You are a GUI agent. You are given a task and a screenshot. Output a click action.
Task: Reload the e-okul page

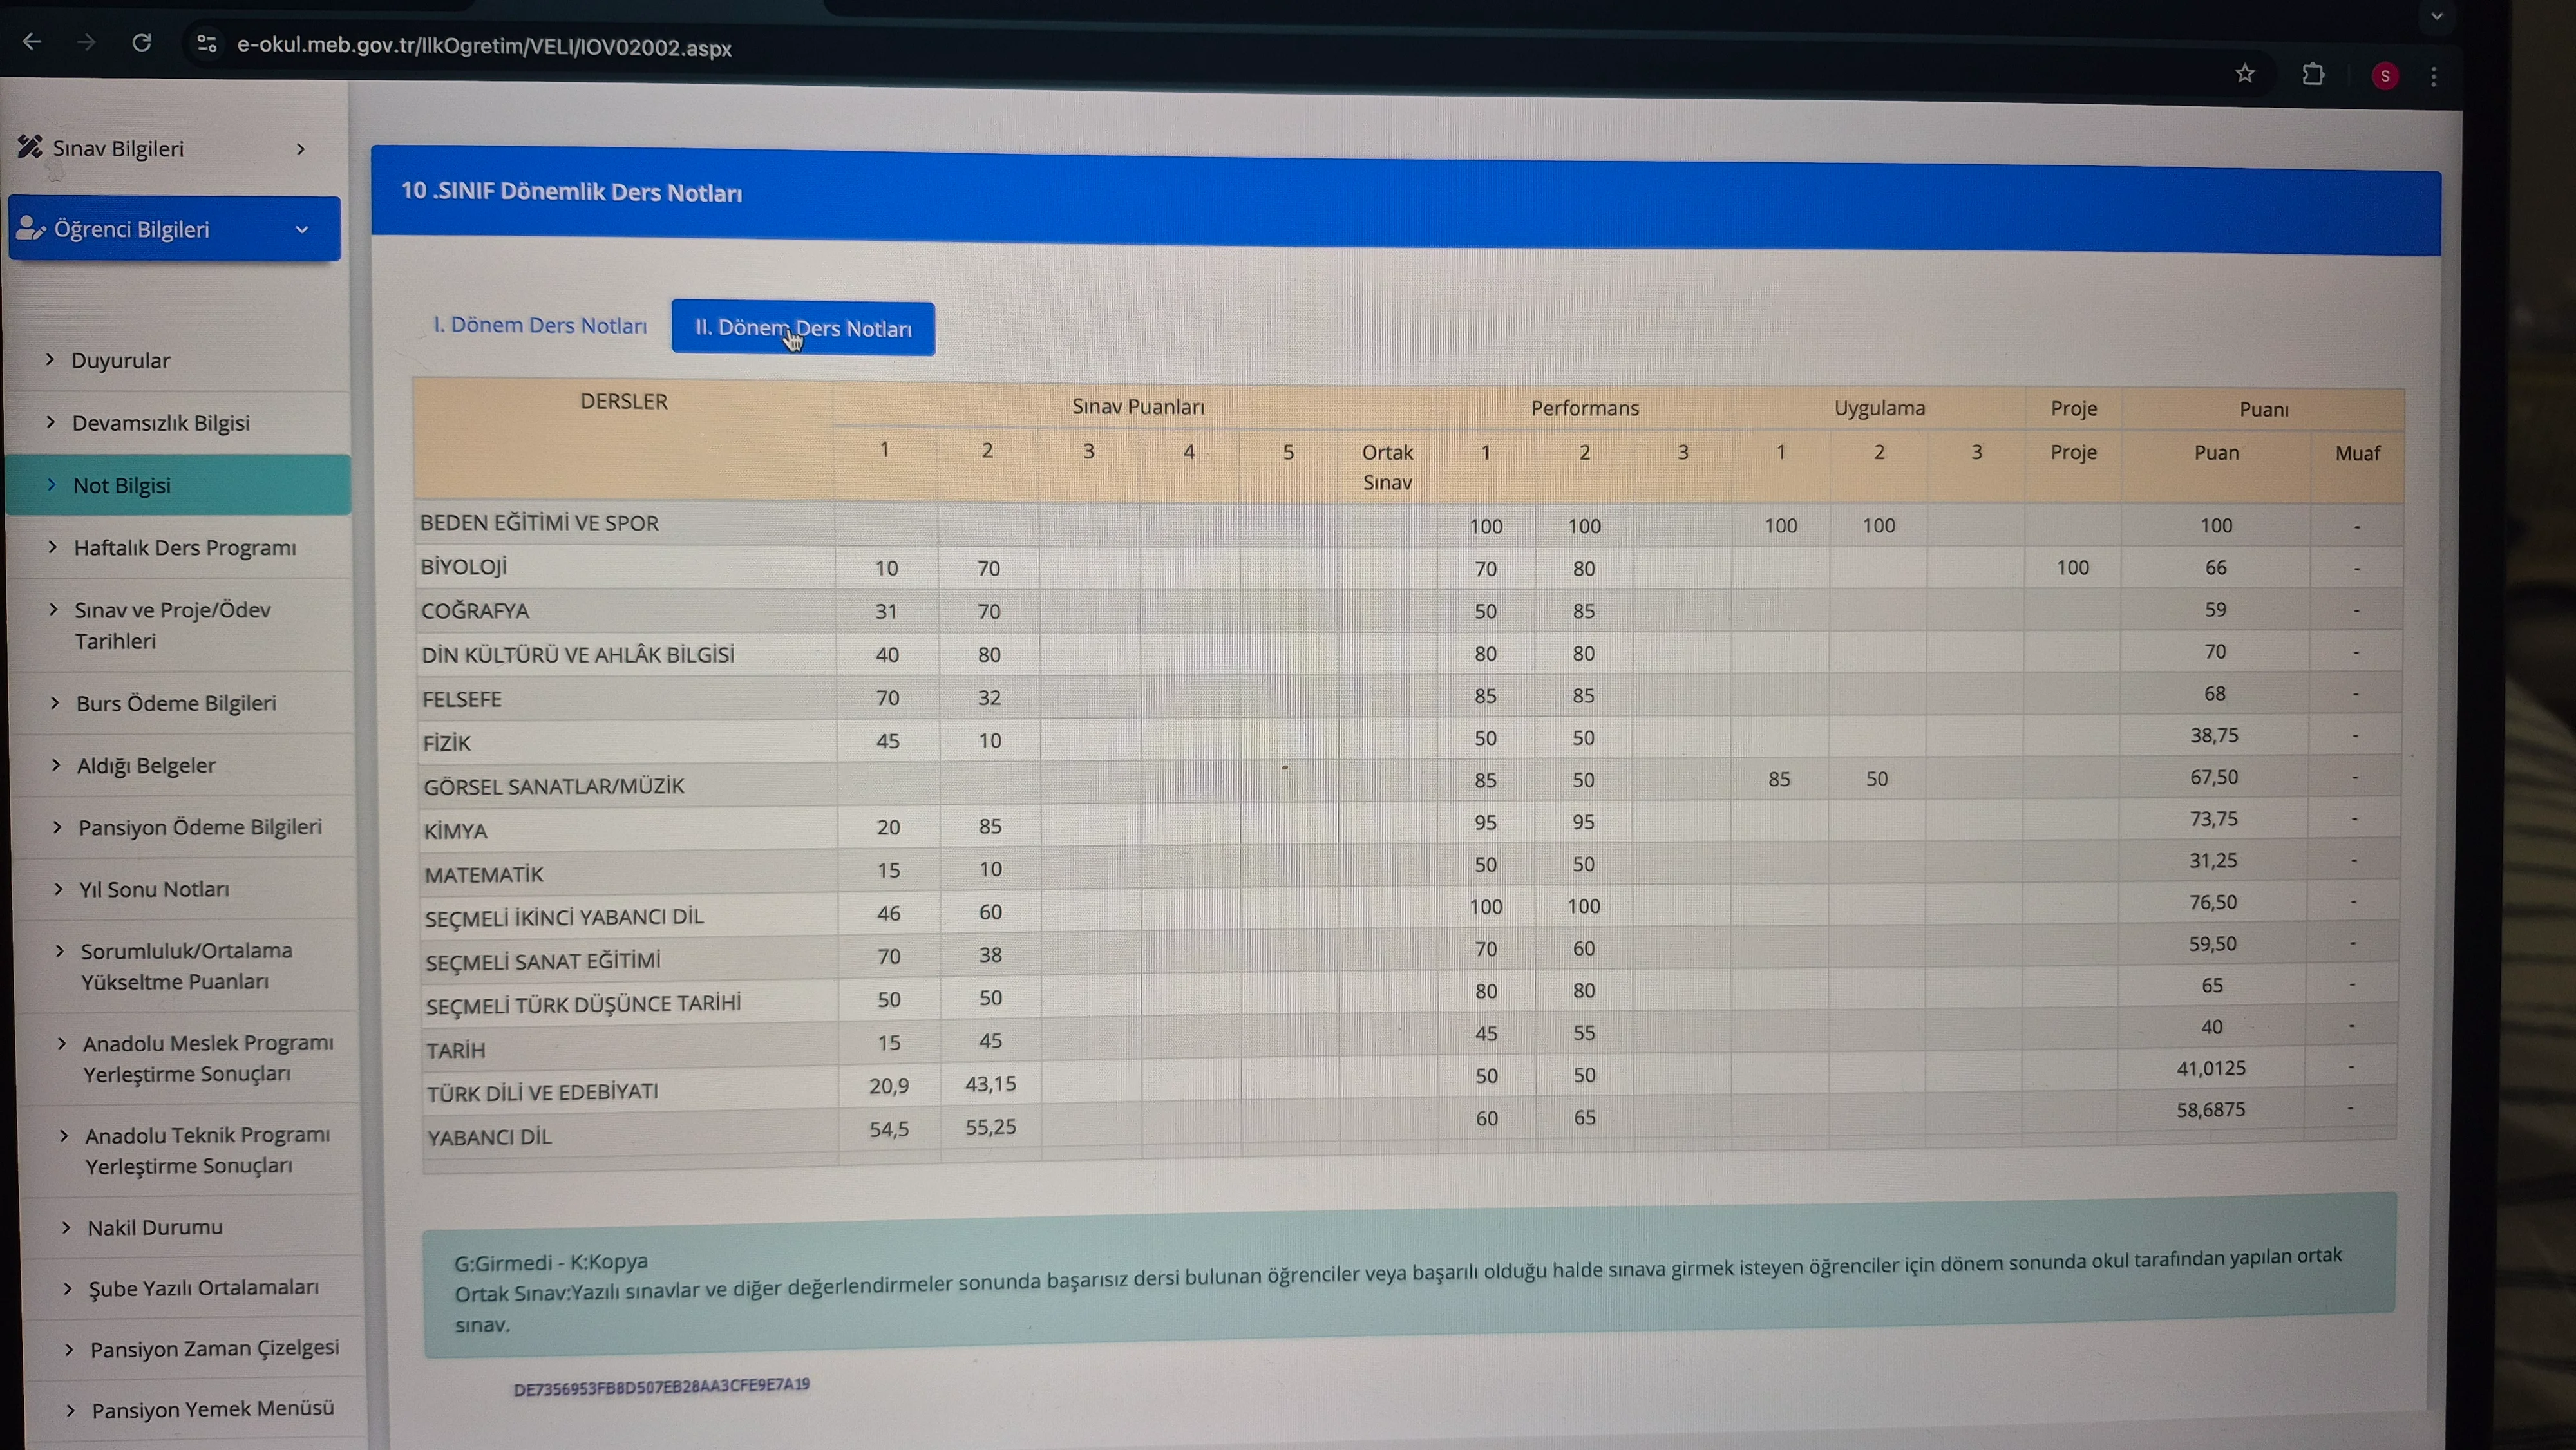(x=142, y=42)
